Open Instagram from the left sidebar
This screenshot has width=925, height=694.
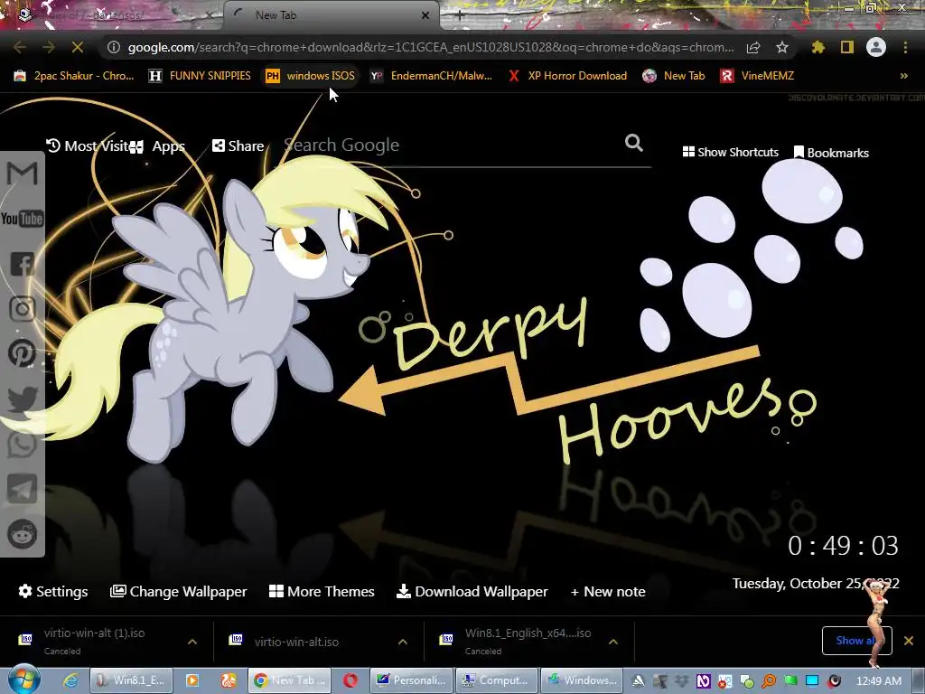coord(23,309)
